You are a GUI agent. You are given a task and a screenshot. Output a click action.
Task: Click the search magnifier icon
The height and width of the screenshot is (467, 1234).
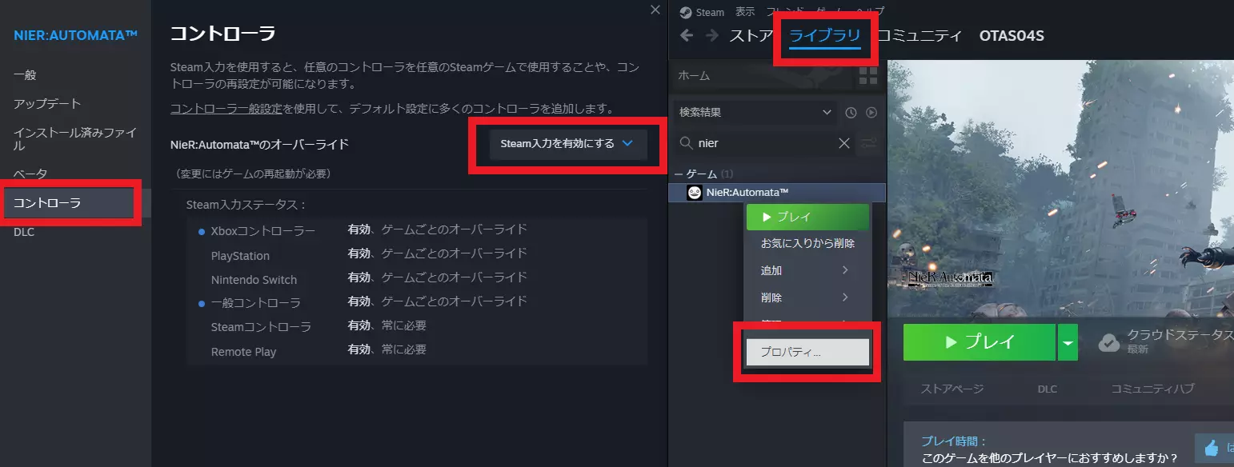coord(686,143)
